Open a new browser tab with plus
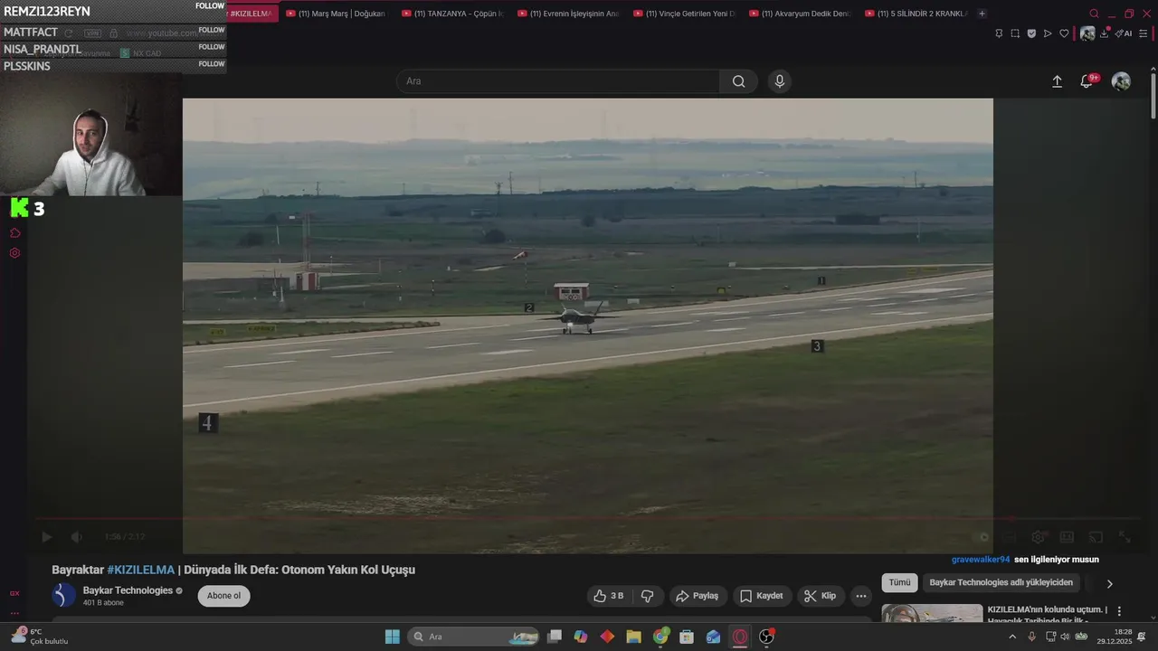Screen dimensions: 1158x651 (x=982, y=14)
